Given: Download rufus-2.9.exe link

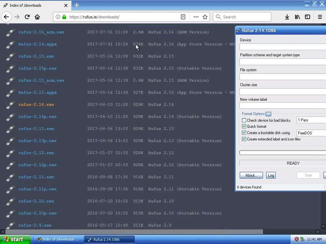Looking at the screenshot, I should pos(35,225).
